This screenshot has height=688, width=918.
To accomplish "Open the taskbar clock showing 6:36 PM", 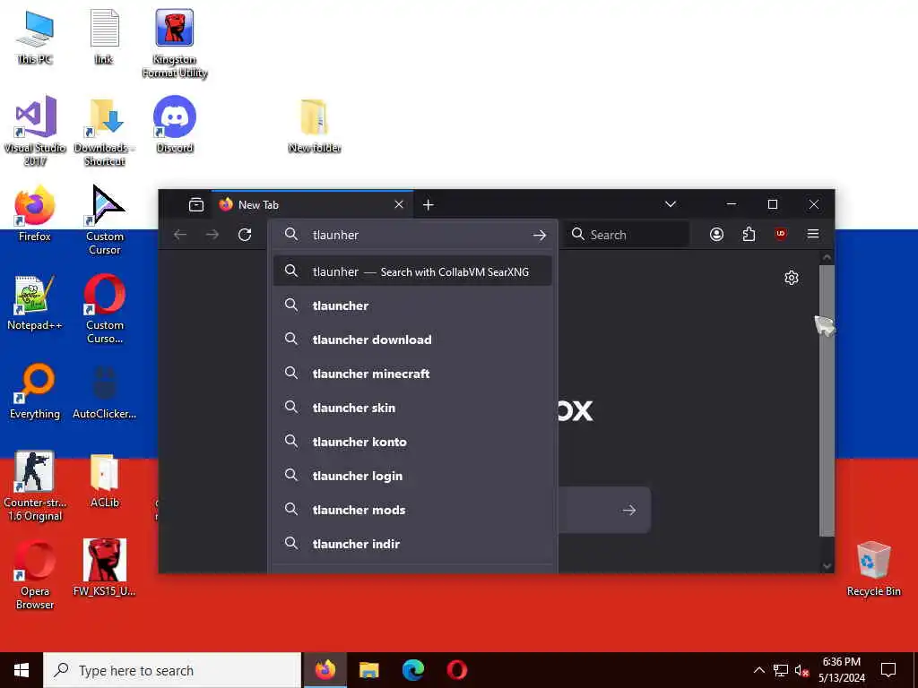I will pos(841,670).
